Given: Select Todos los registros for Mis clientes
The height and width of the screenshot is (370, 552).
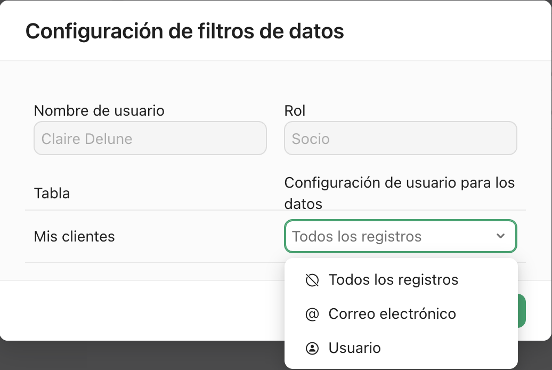Looking at the screenshot, I should (x=394, y=279).
